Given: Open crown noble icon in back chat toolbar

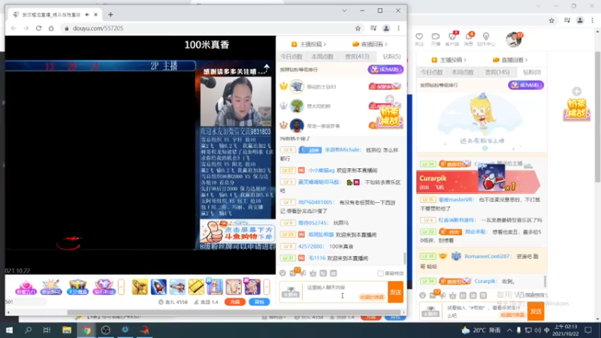Looking at the screenshot, I should [x=453, y=295].
